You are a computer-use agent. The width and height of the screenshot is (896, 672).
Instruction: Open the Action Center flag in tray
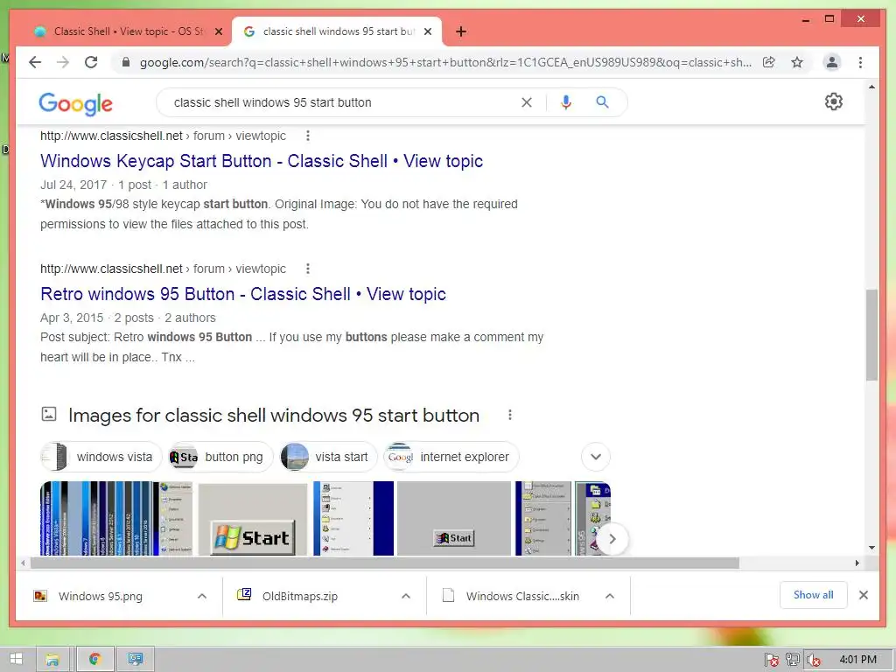point(771,660)
